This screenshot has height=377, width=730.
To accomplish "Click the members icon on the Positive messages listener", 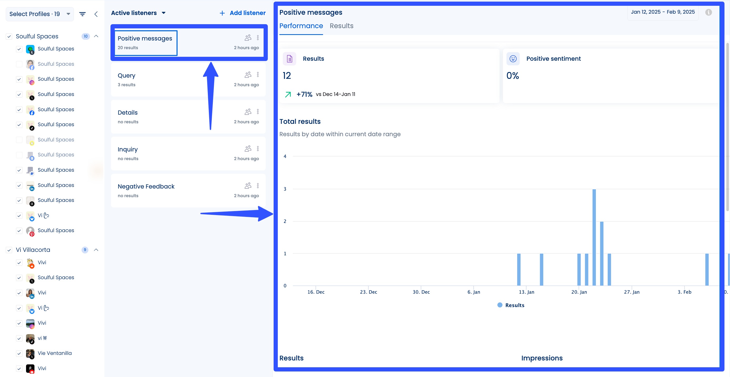I will pos(248,38).
